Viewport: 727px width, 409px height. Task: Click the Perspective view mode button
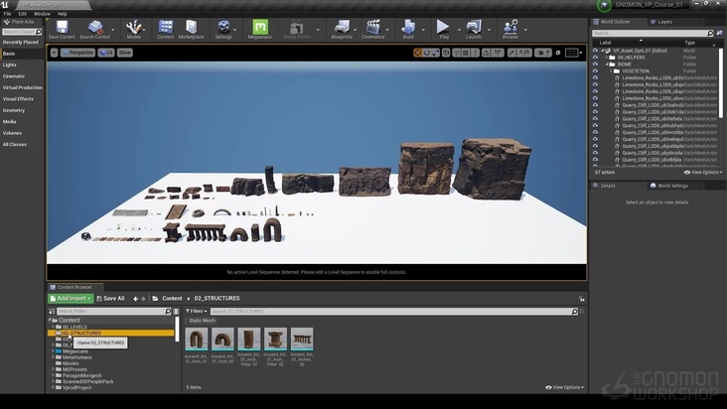point(77,53)
